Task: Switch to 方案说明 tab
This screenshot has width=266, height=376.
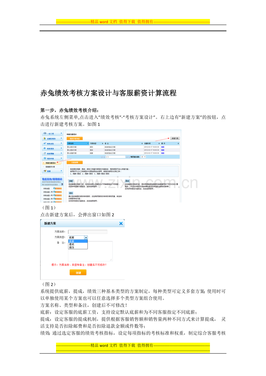Action: [75, 163]
